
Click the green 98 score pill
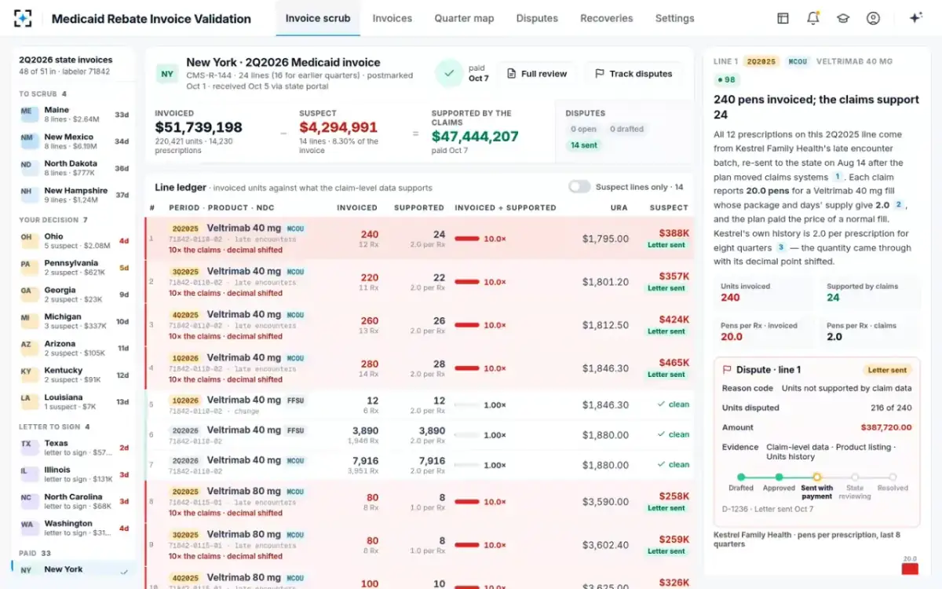click(727, 80)
